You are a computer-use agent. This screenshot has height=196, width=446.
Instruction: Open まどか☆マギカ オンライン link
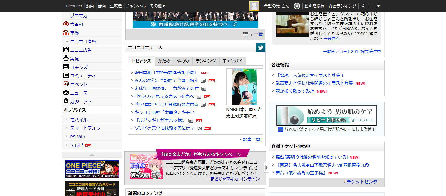(235, 179)
